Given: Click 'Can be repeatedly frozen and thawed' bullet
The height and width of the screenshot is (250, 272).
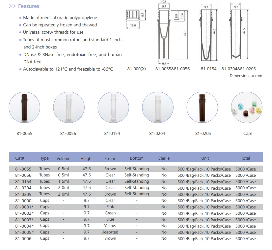Looking at the screenshot, I should tap(60, 25).
